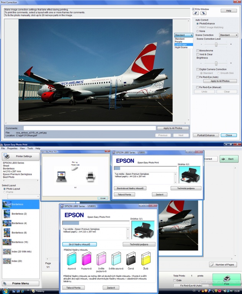Click Zkontrolovat hladiny inkoustů button
The width and height of the screenshot is (242, 294).
[x=130, y=188]
